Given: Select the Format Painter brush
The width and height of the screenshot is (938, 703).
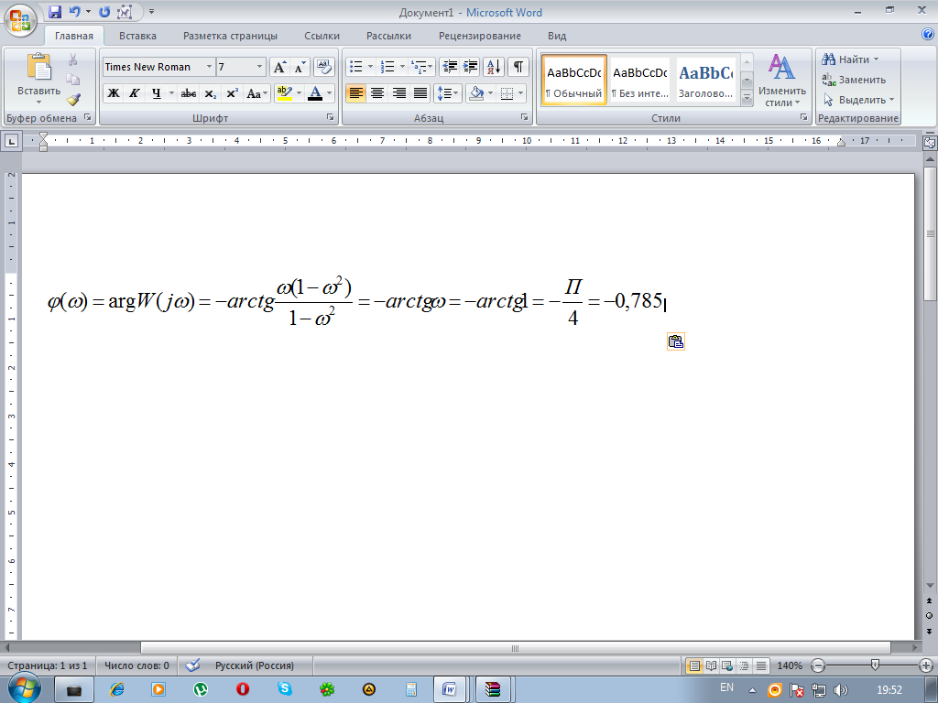Looking at the screenshot, I should [73, 99].
